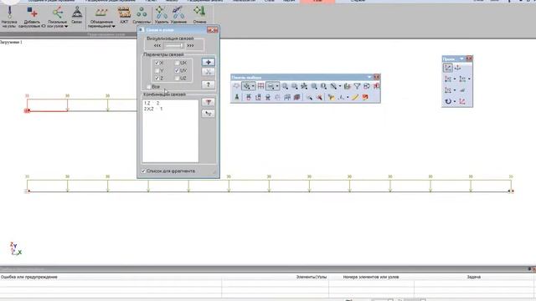Toggle Список для фрагмента checkbox
The height and width of the screenshot is (301, 536).
click(x=143, y=171)
